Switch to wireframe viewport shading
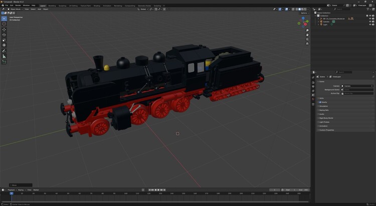This screenshot has width=376, height=206. [297, 9]
